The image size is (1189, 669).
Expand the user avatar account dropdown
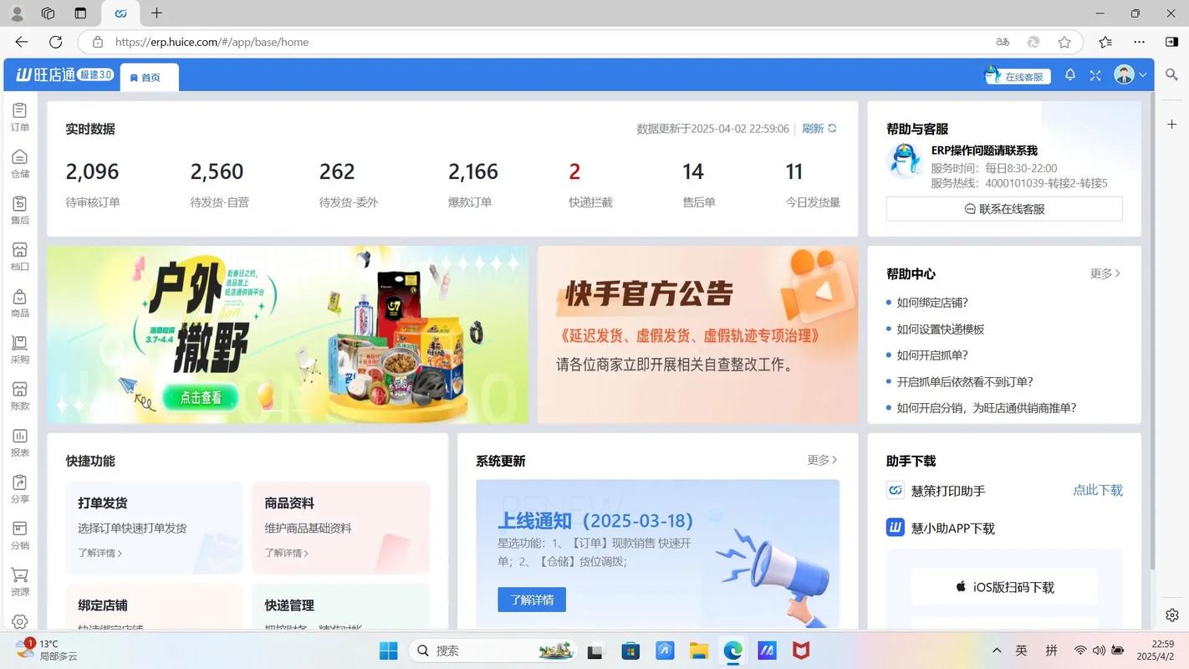[x=1130, y=75]
